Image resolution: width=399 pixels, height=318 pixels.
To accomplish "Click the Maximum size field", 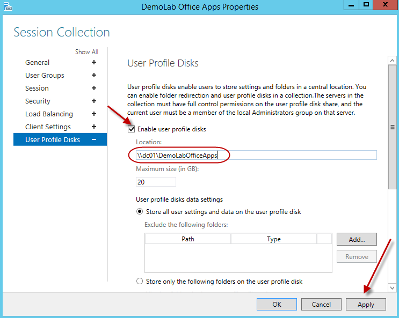I will [x=156, y=182].
